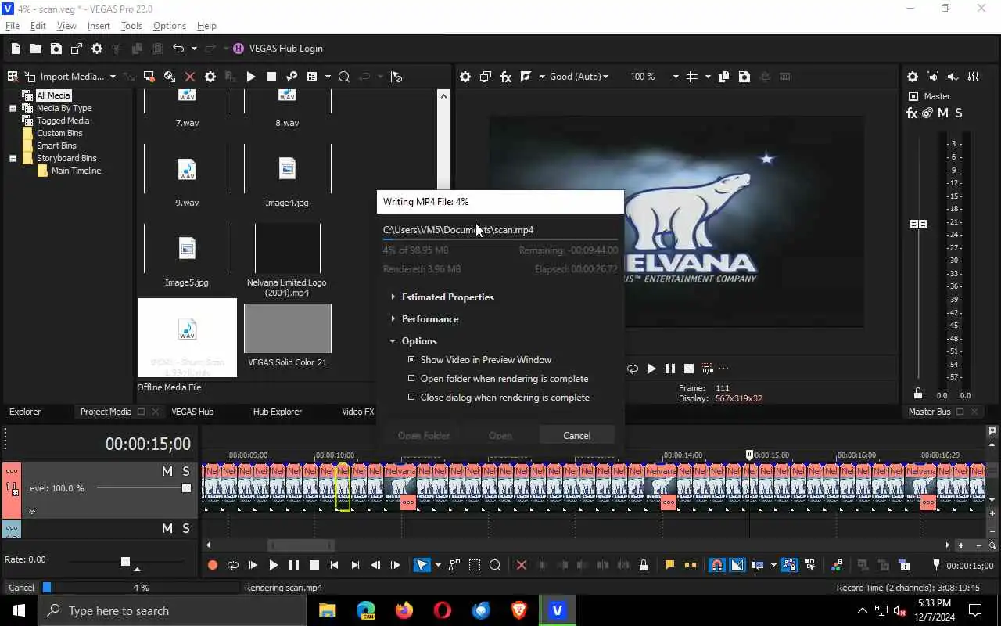Image resolution: width=1001 pixels, height=626 pixels.
Task: Open Master FX button
Action: click(x=912, y=113)
